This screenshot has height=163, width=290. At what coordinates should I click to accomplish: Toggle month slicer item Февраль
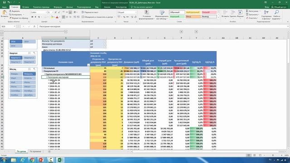pos(29,74)
